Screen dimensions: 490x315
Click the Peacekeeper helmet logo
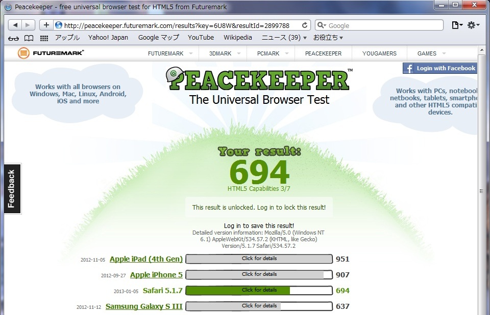click(175, 75)
